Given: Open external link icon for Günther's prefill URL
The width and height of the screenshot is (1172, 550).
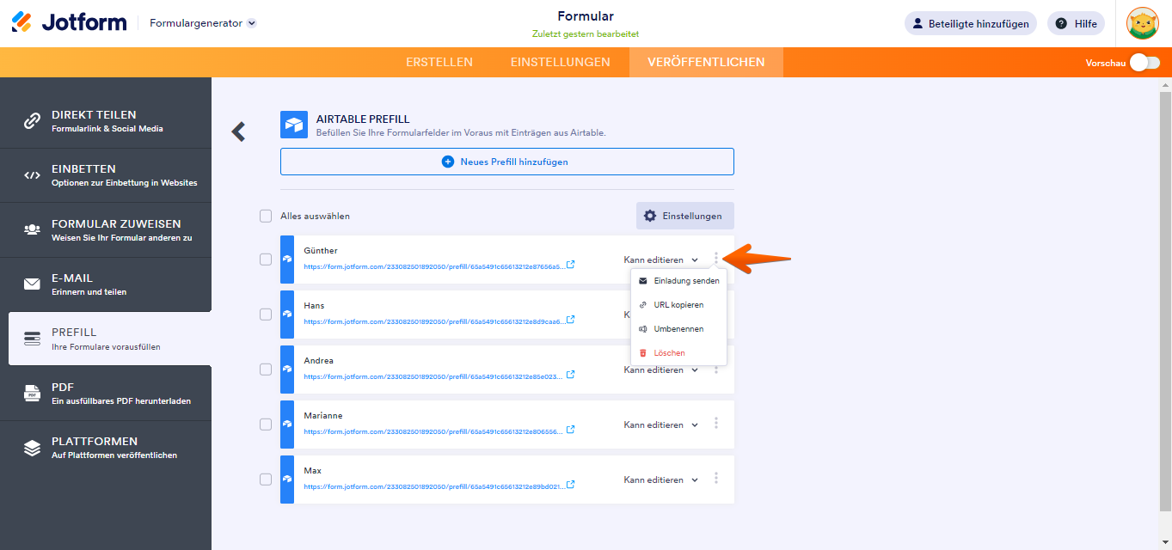Looking at the screenshot, I should [x=570, y=265].
